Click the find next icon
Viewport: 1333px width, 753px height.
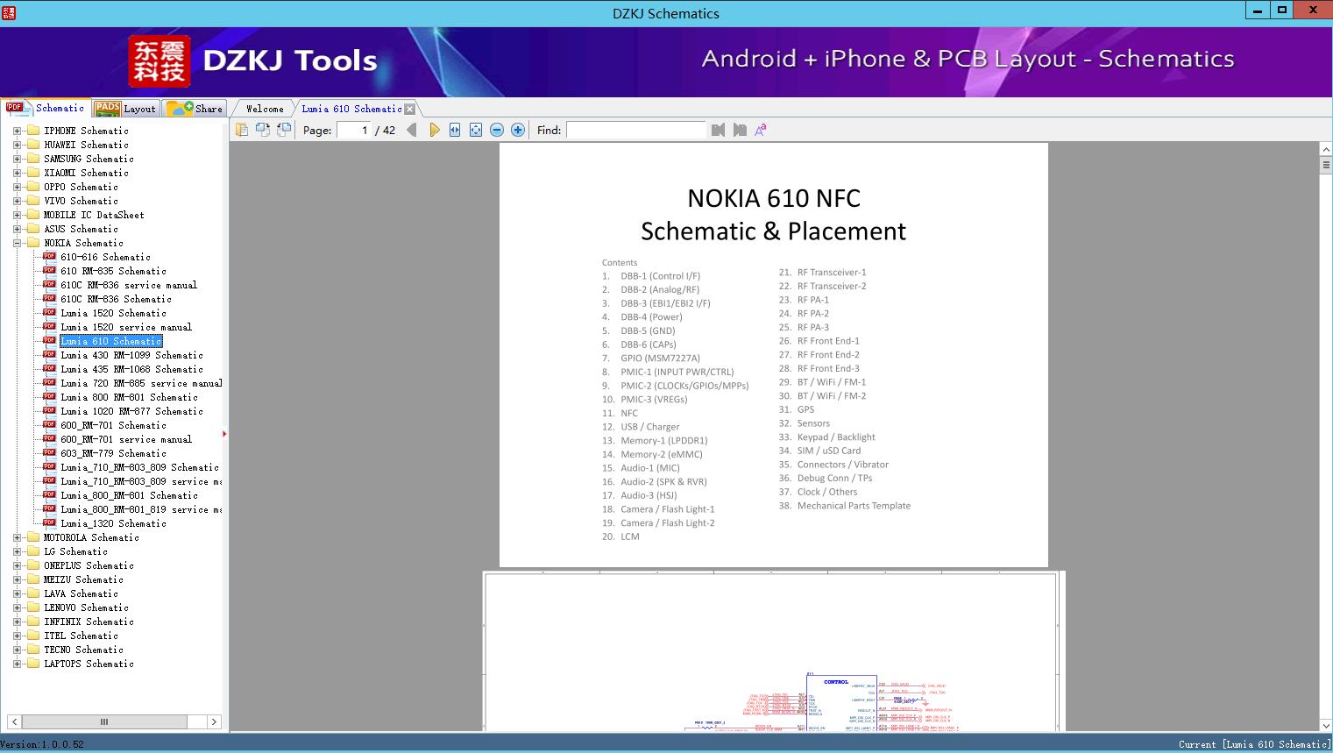(x=740, y=130)
